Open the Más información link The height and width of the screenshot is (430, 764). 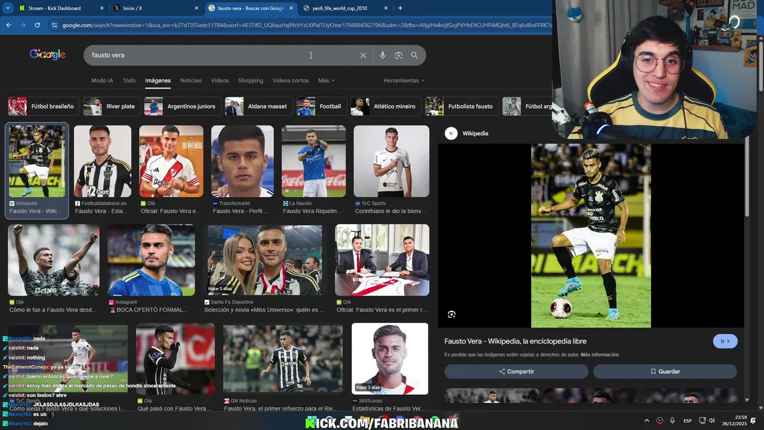coord(599,355)
